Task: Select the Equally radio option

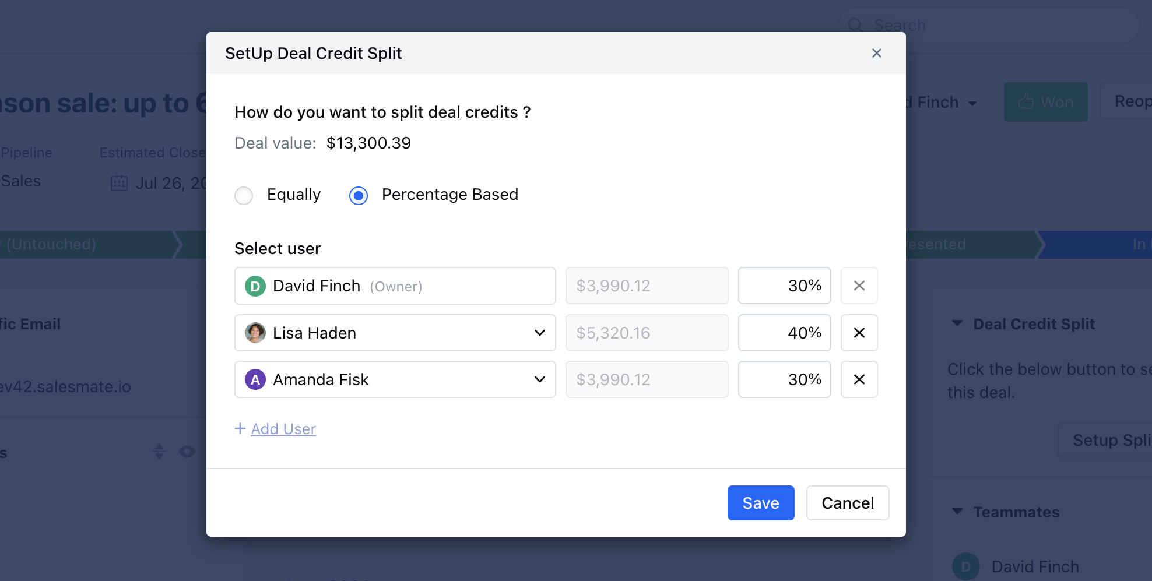Action: point(244,195)
